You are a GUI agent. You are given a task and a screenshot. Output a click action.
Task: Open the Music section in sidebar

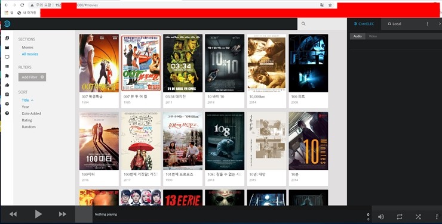[x=7, y=38]
